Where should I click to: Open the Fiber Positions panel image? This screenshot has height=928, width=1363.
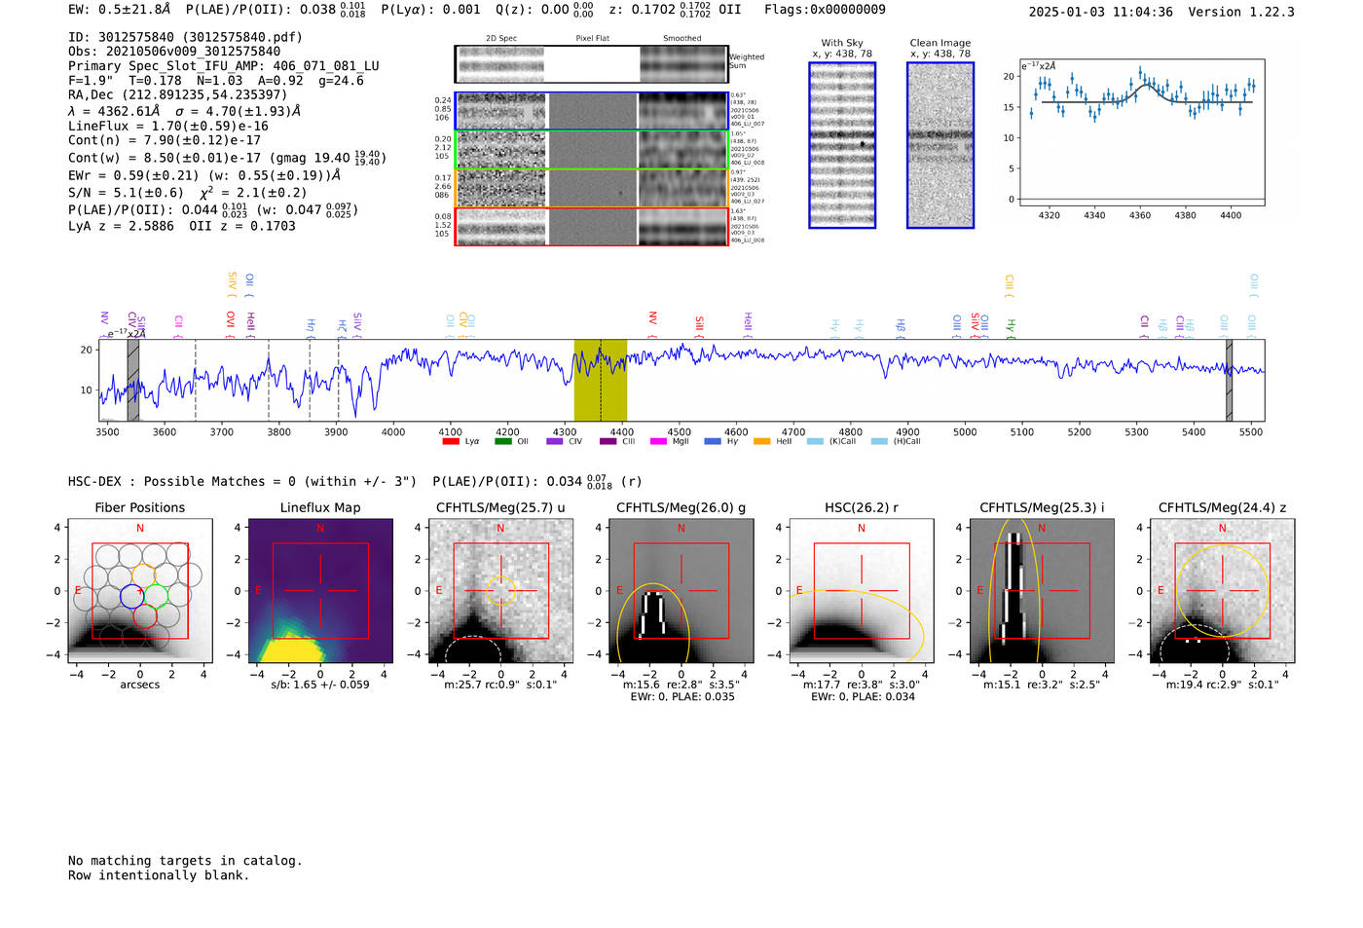(139, 591)
